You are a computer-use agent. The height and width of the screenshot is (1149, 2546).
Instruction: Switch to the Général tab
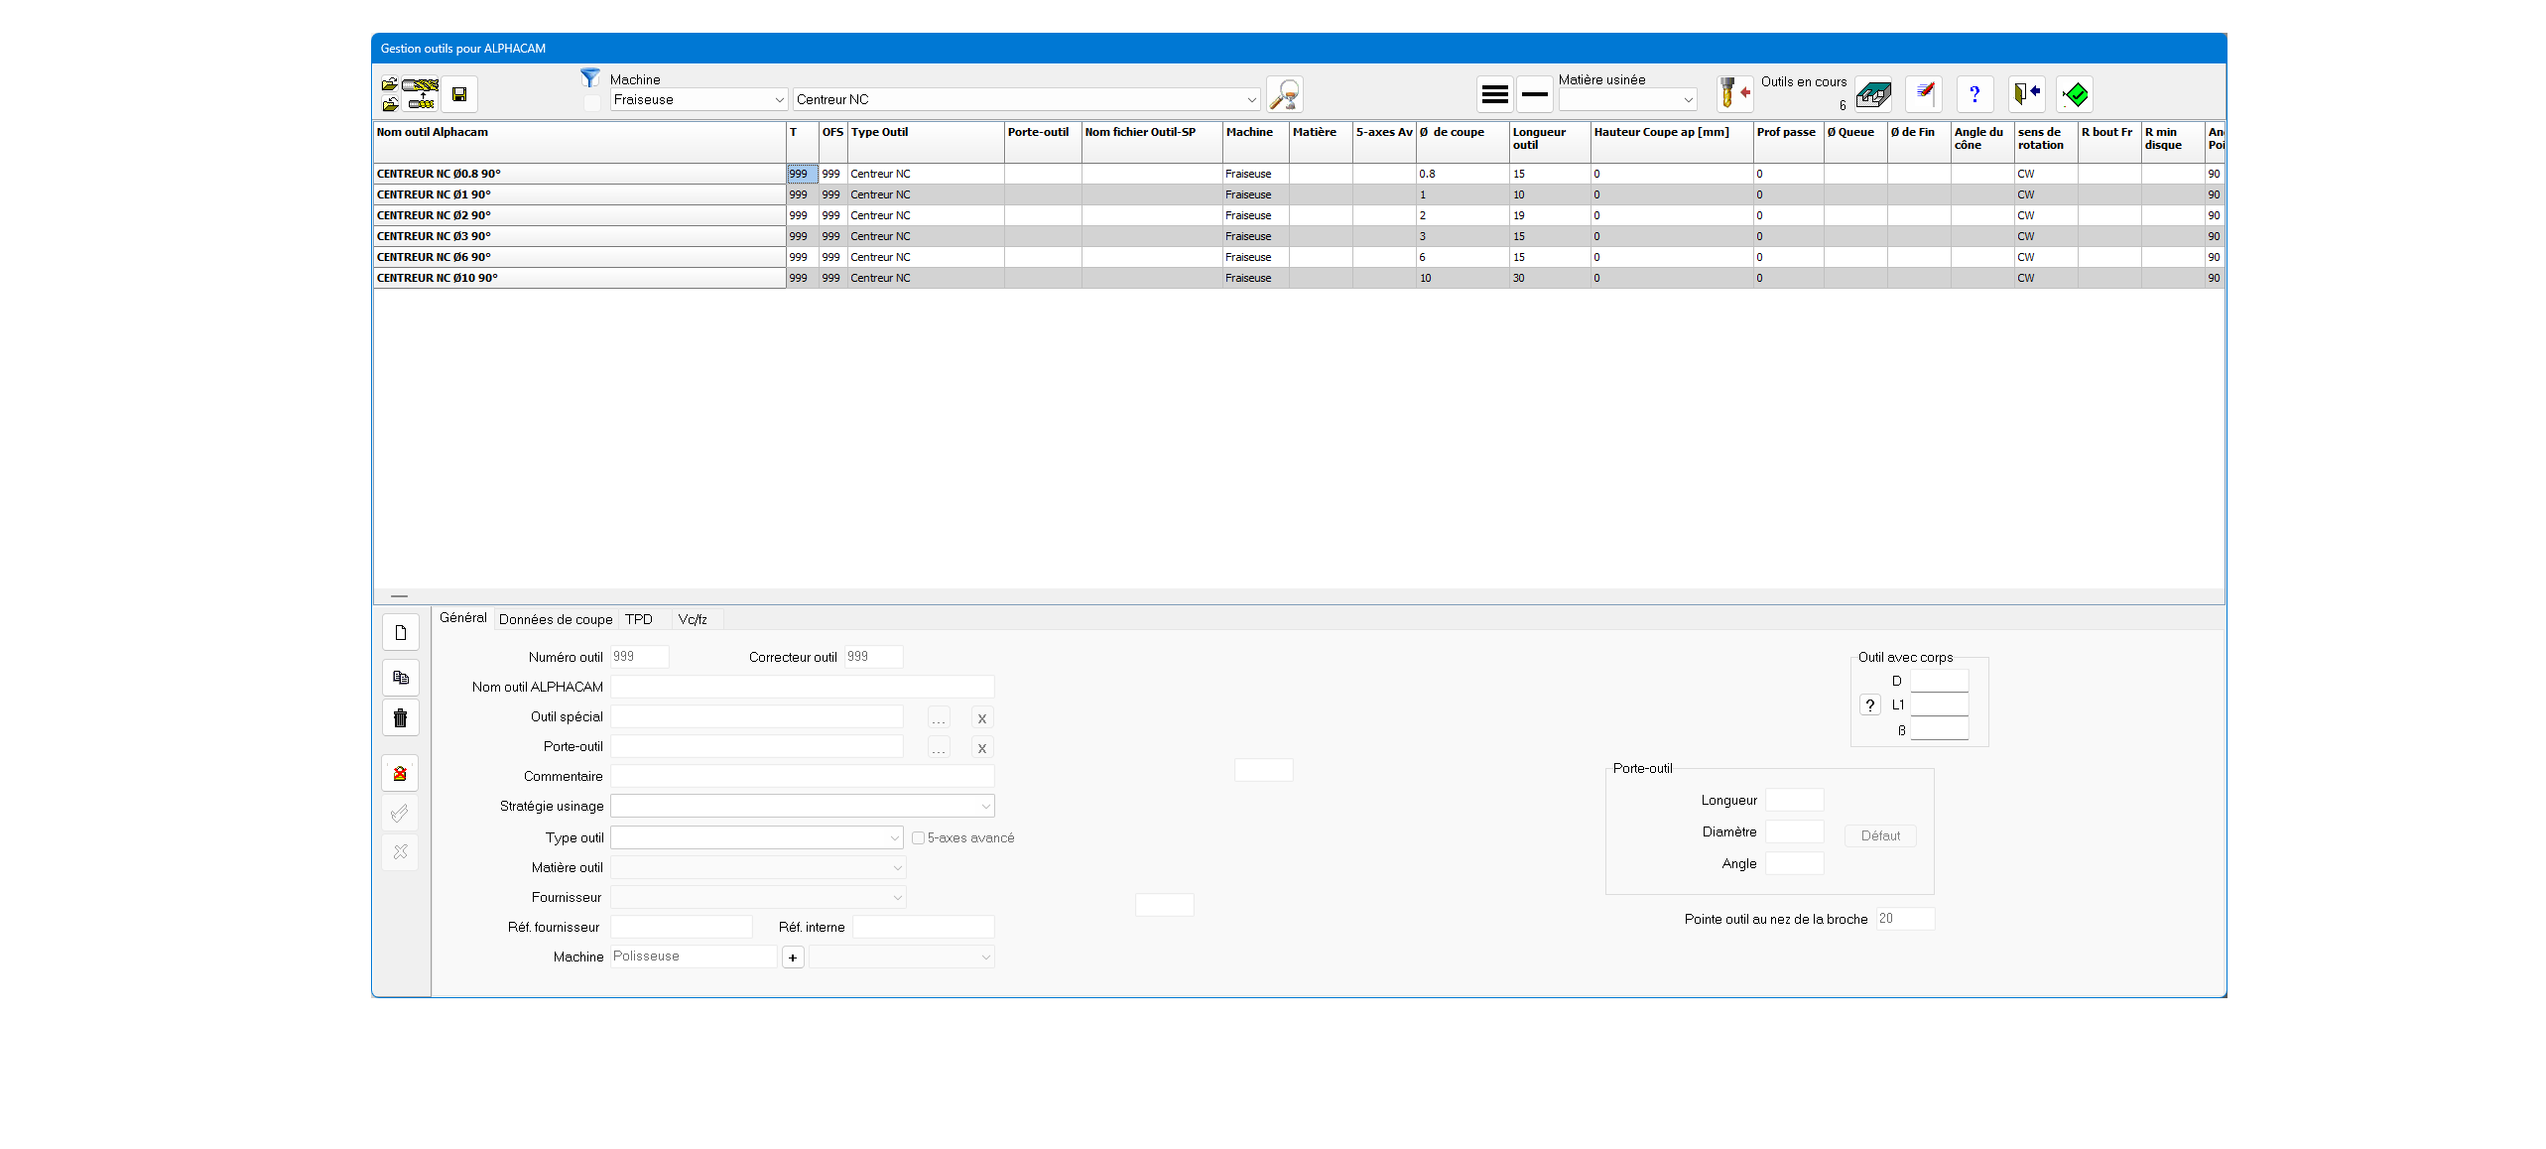463,617
